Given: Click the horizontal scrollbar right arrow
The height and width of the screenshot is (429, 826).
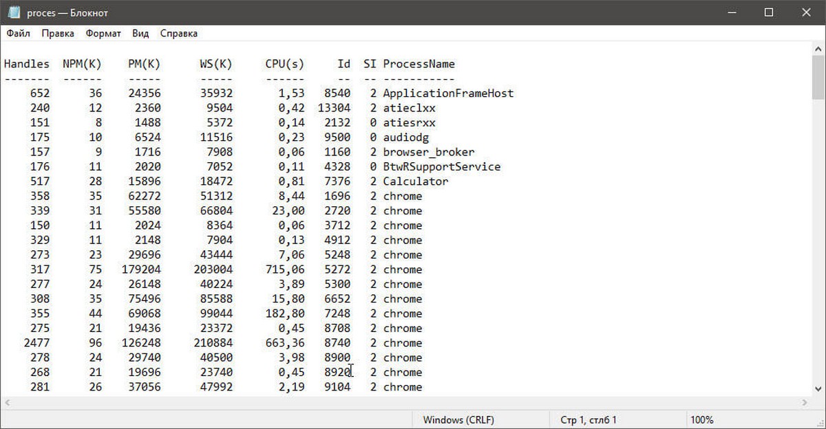Looking at the screenshot, I should pos(806,402).
